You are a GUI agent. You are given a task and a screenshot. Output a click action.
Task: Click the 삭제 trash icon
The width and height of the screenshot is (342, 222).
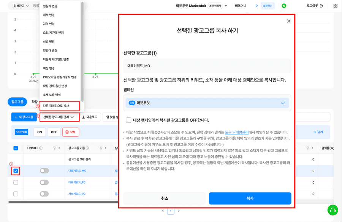point(67,132)
